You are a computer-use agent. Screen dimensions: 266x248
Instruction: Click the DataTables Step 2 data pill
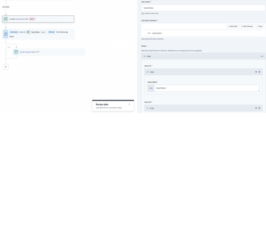pos(37,32)
